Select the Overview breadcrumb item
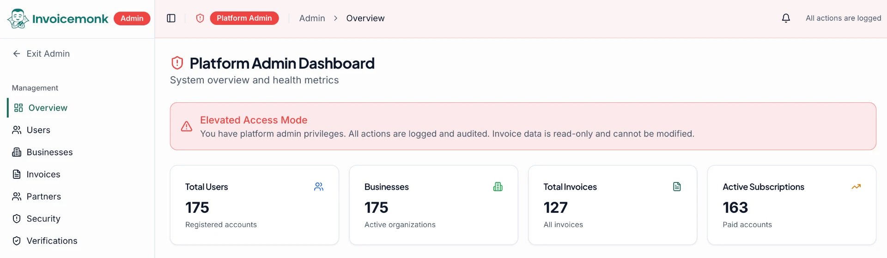The image size is (887, 258). point(365,18)
